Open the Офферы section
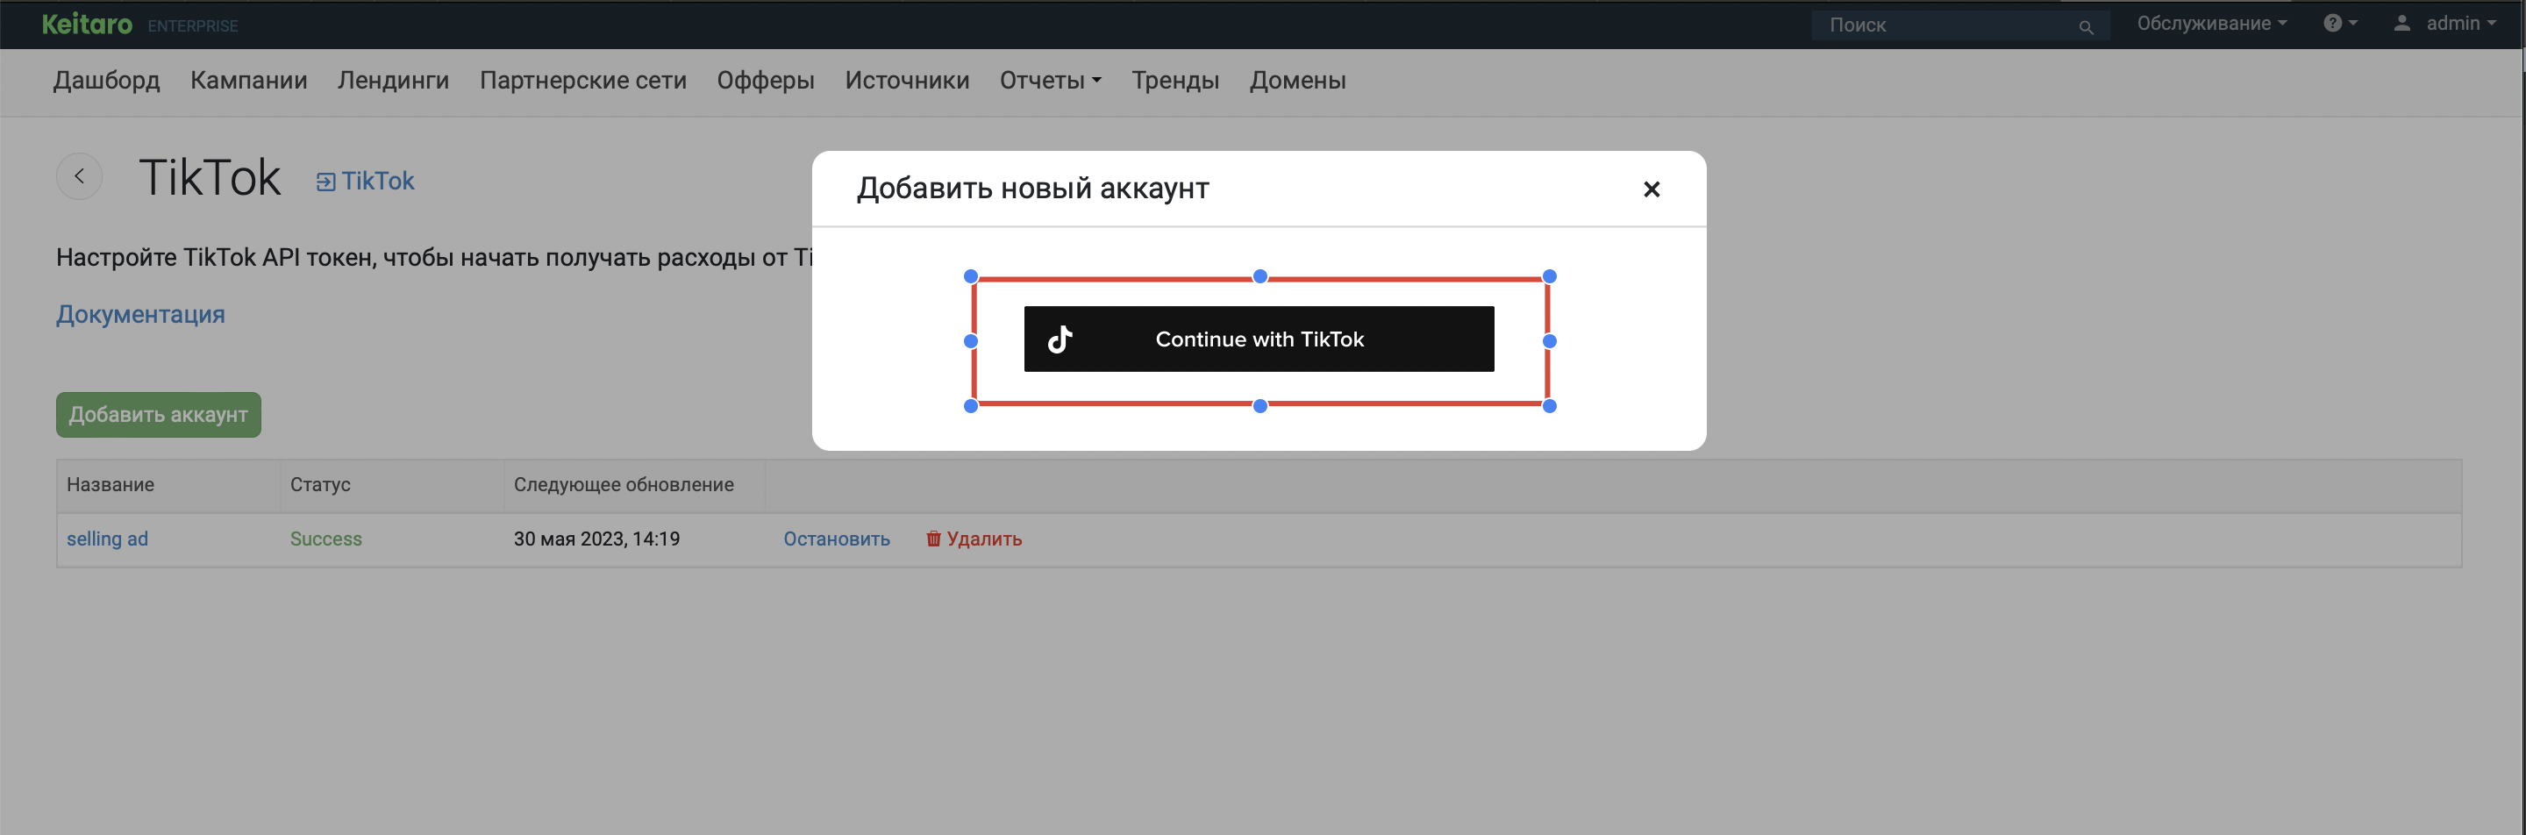This screenshot has width=2526, height=835. [x=766, y=81]
